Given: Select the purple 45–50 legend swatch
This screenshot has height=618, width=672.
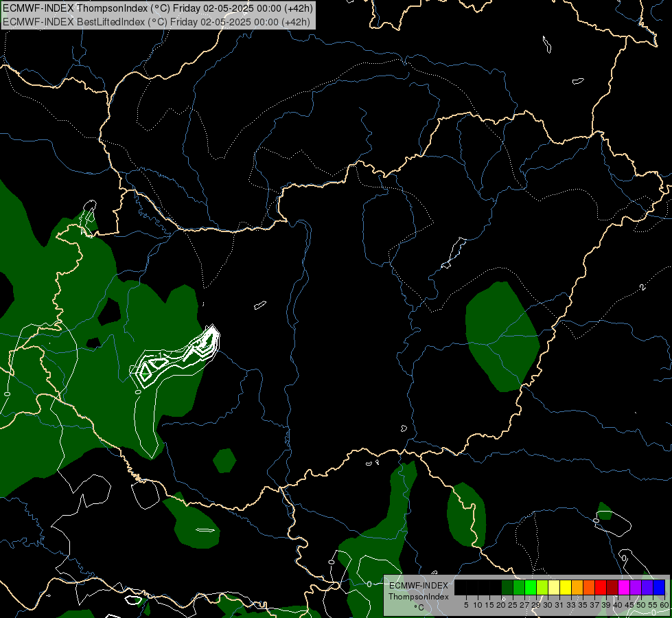Looking at the screenshot, I should [x=636, y=587].
